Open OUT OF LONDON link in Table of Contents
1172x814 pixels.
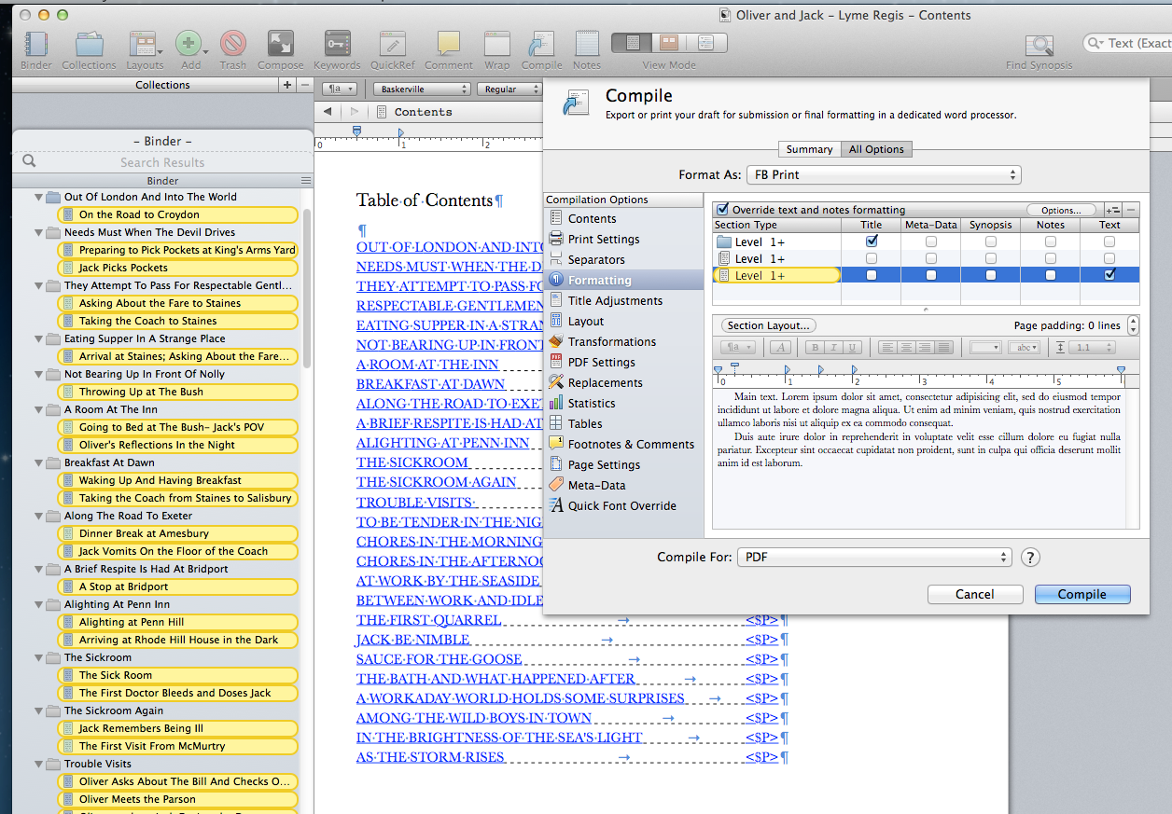(450, 248)
